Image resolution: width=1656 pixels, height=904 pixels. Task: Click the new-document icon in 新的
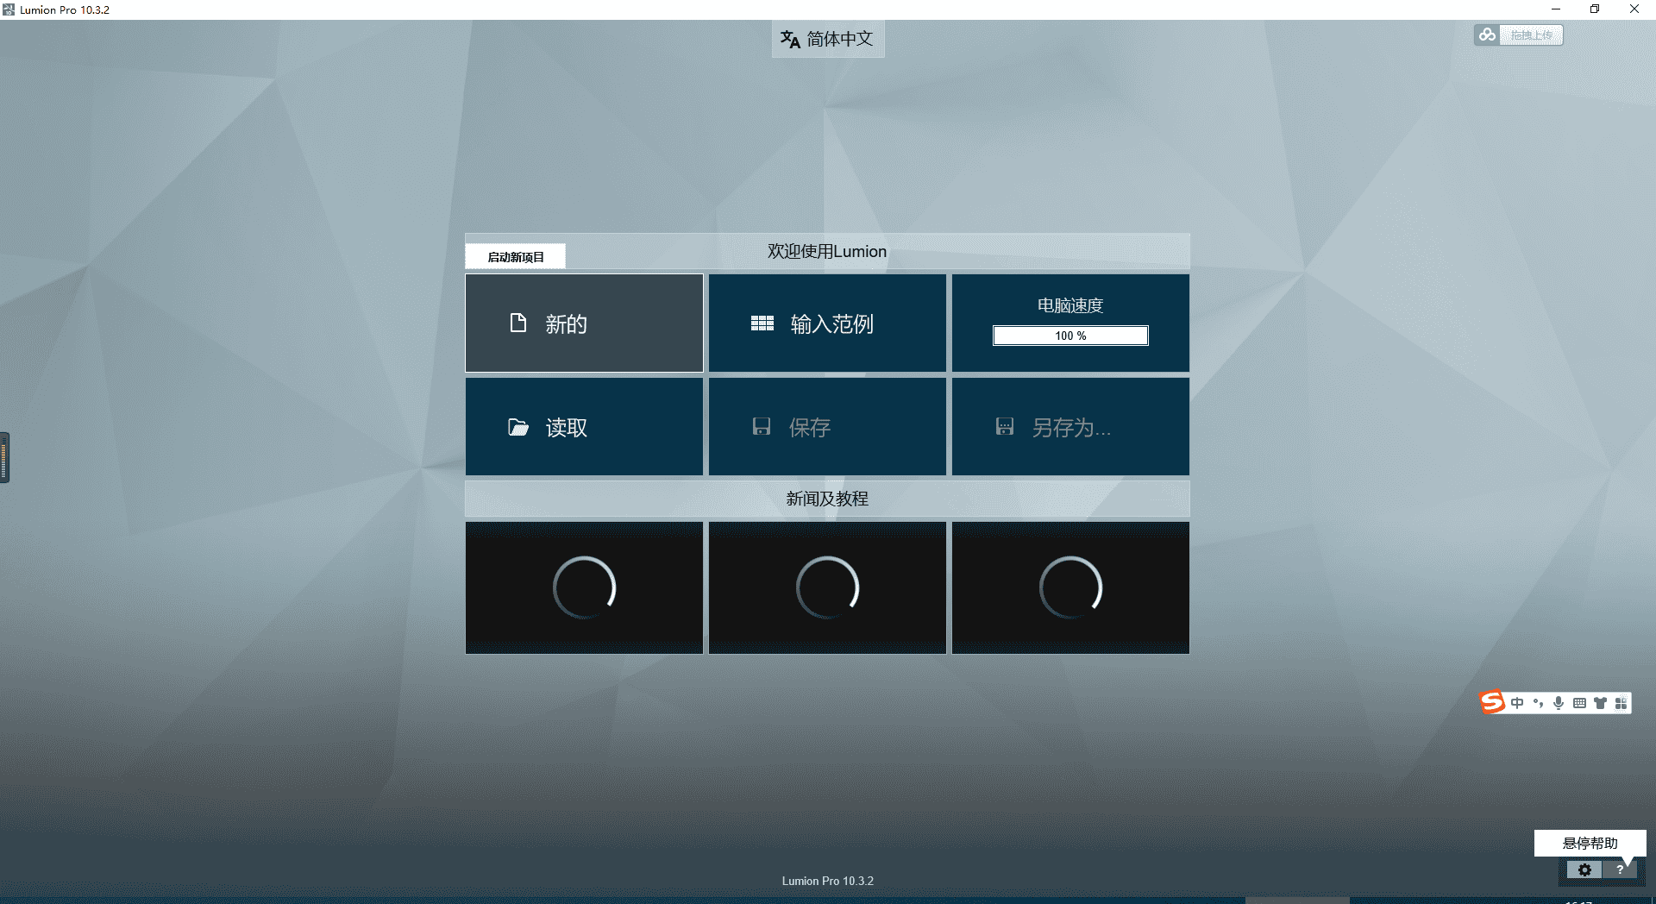click(x=518, y=323)
